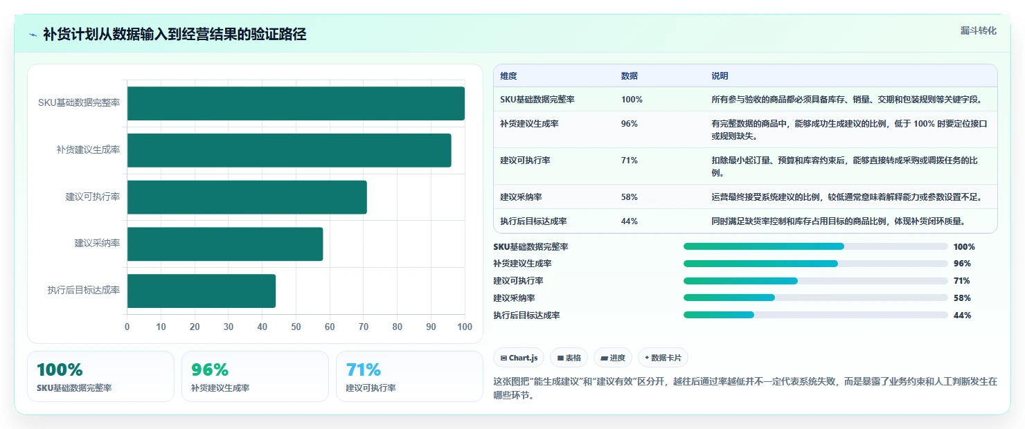Click the 建议可执行率 label in the stat card

(x=371, y=388)
